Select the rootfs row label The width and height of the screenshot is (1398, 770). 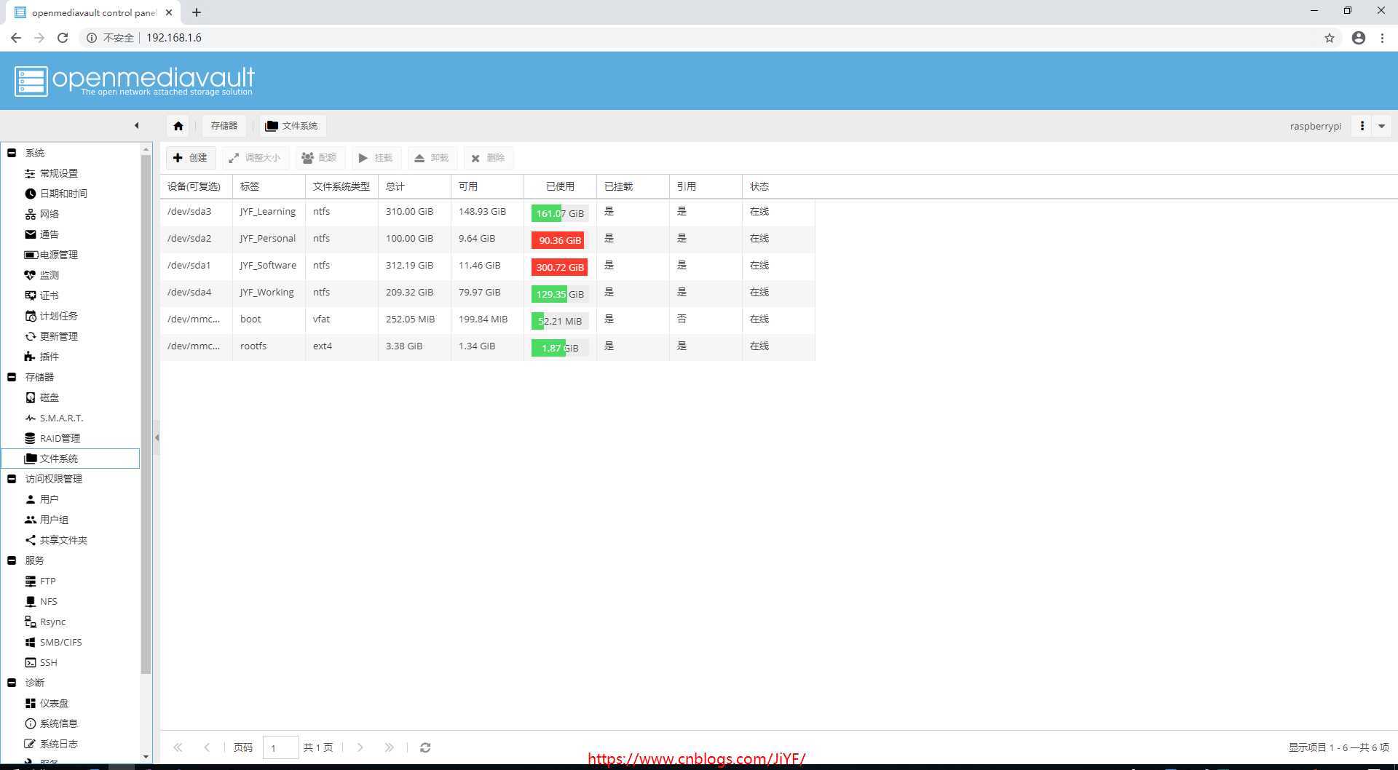[x=253, y=346]
